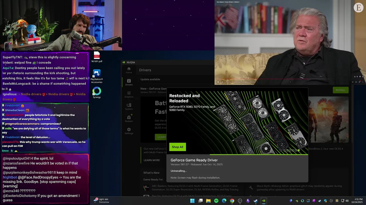Open File Explorer from the taskbar
The image size is (366, 205).
coord(208,201)
